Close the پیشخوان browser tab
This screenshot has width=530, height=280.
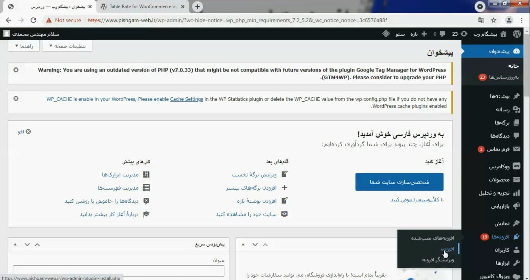point(90,7)
